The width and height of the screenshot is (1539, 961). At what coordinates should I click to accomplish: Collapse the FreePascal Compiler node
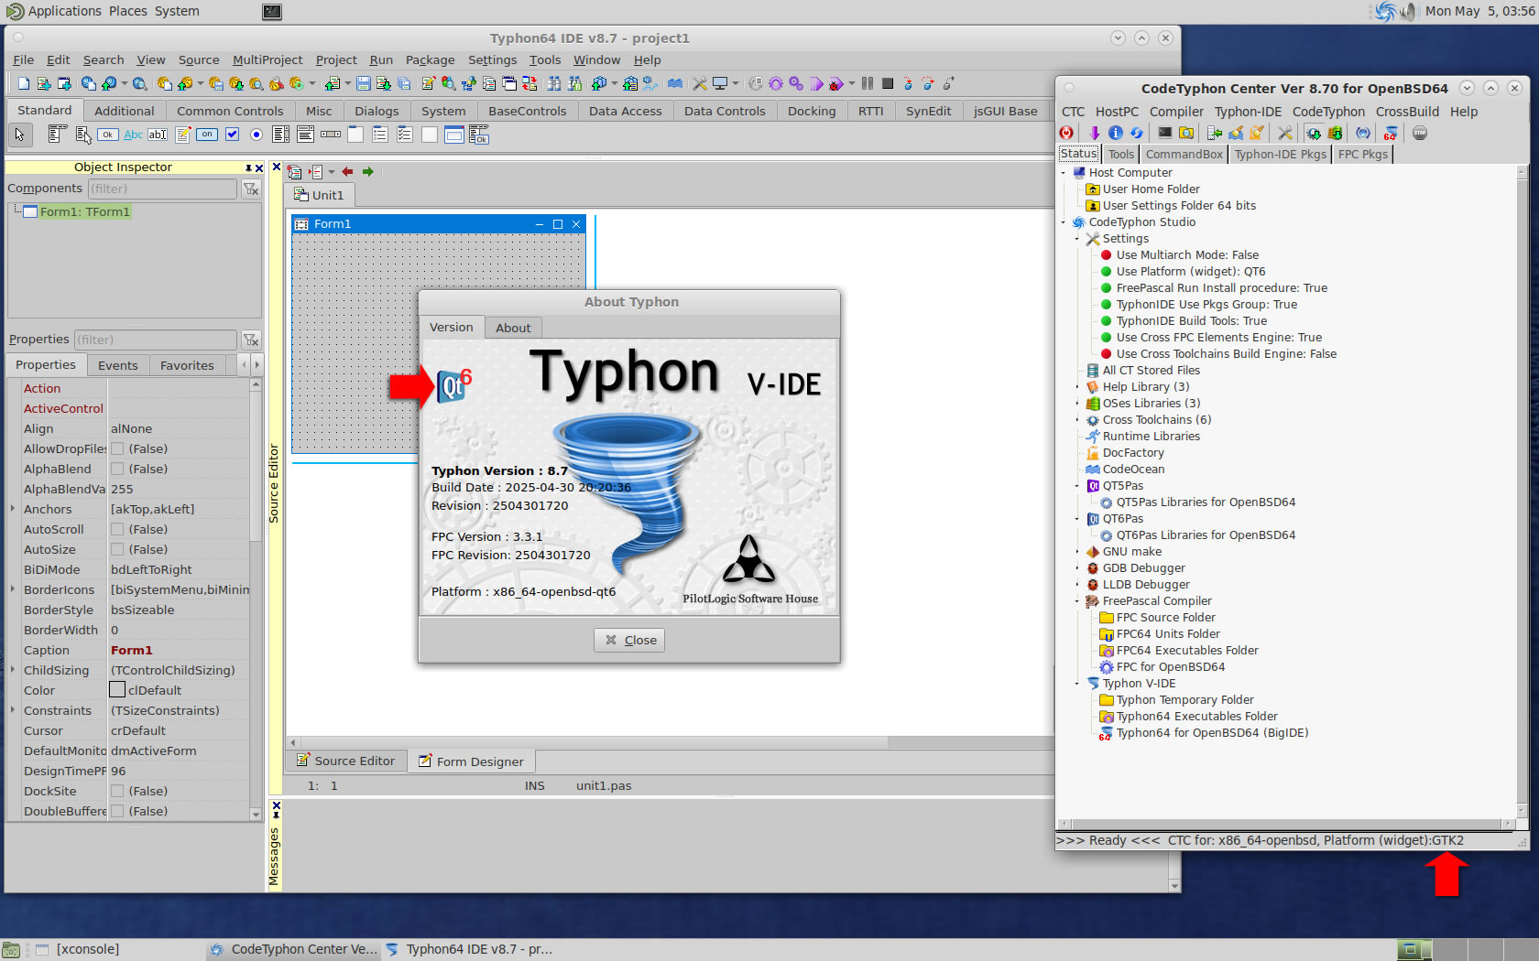pyautogui.click(x=1077, y=601)
